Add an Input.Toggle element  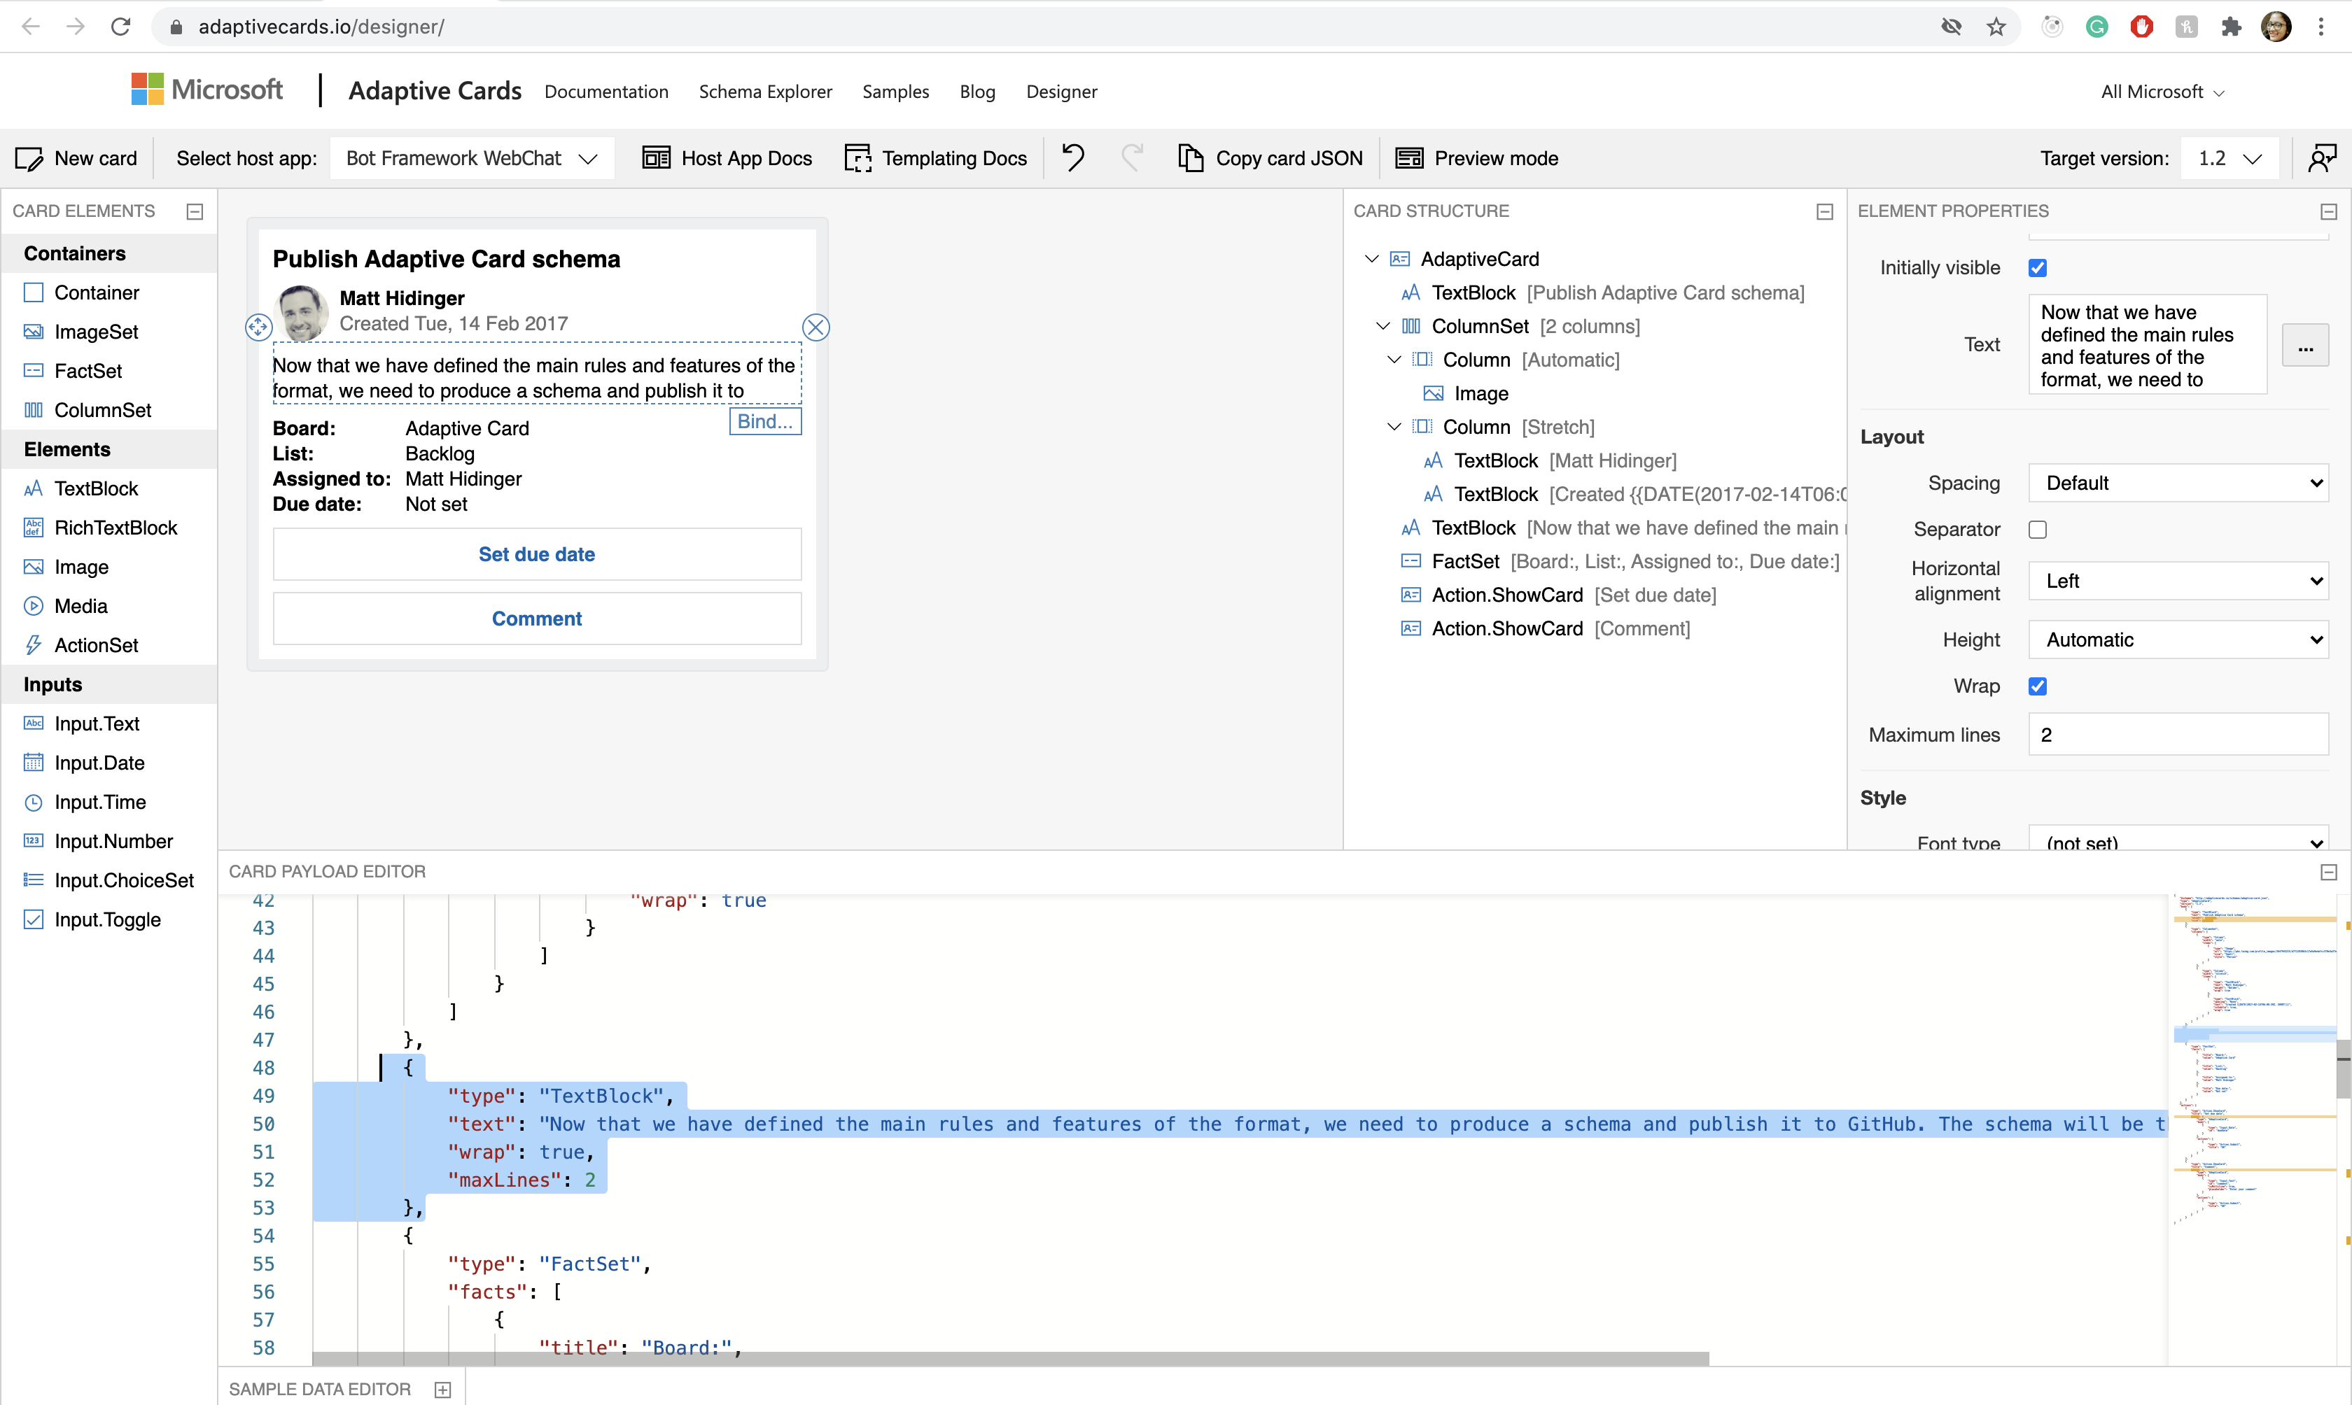[x=107, y=919]
